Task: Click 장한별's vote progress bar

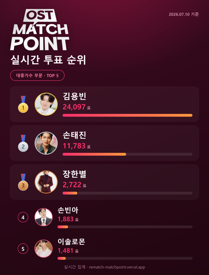Action: click(128, 193)
